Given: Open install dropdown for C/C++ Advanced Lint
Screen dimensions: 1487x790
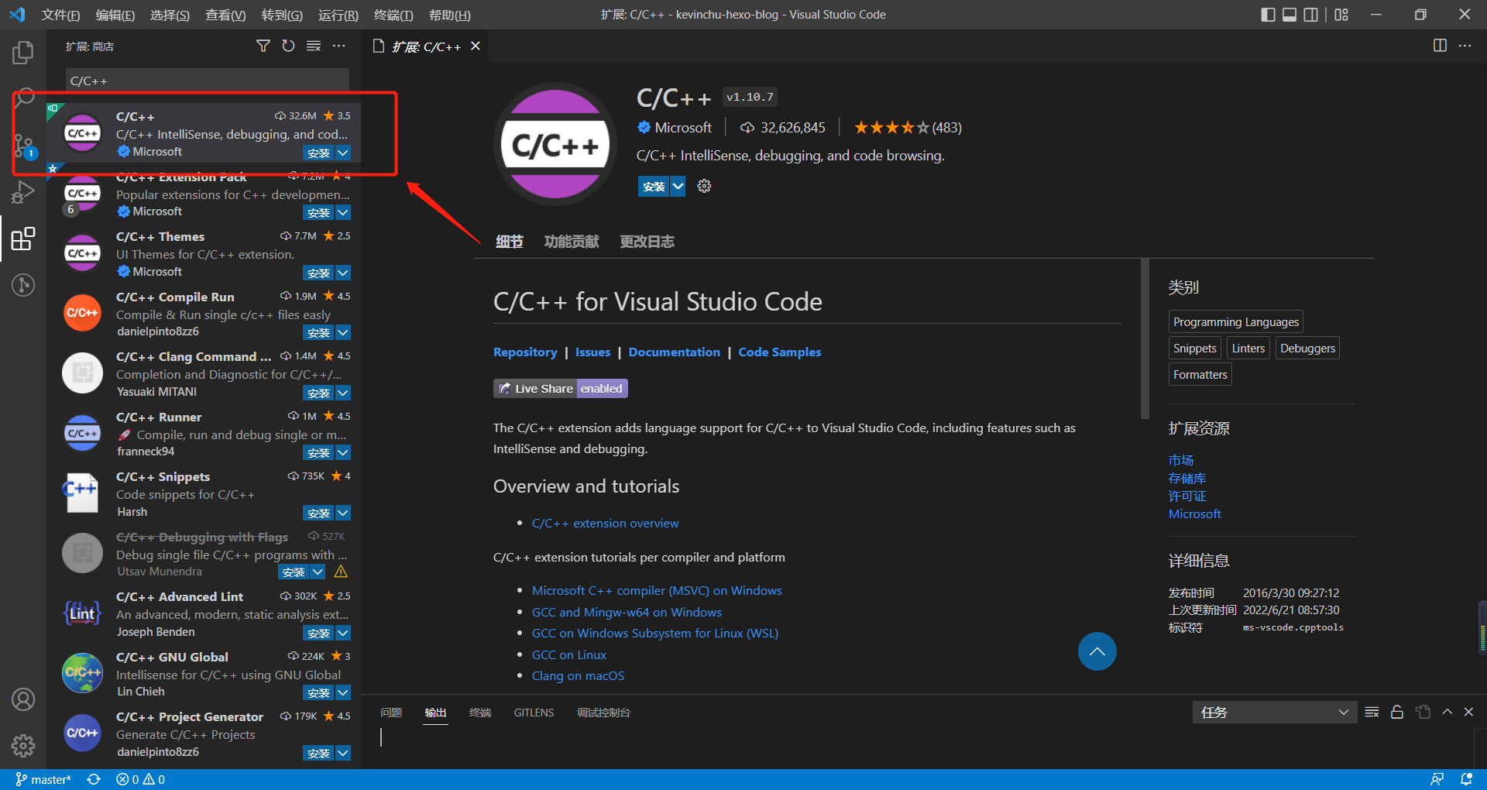Looking at the screenshot, I should coord(343,633).
